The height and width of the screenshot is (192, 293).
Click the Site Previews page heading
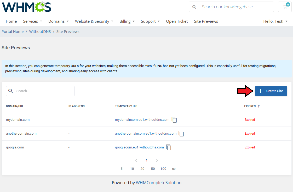16,47
